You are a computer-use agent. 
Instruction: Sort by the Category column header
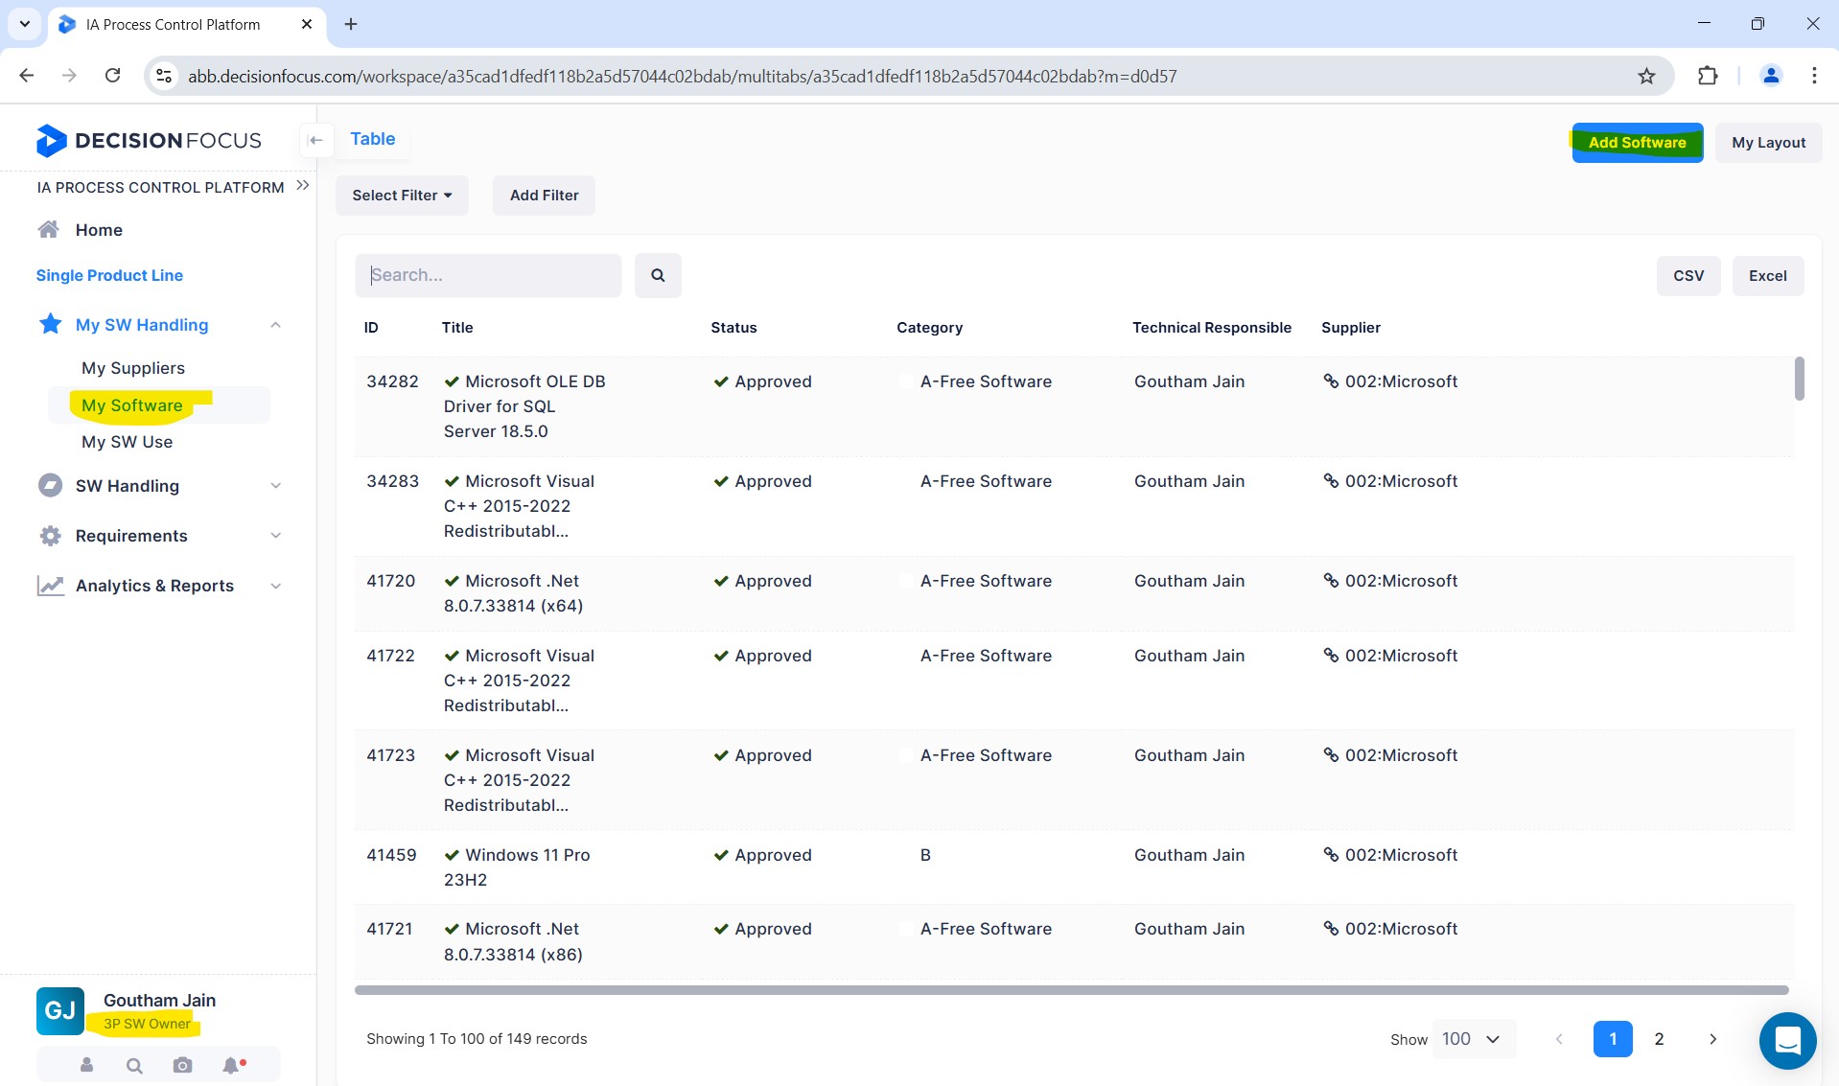(x=929, y=328)
